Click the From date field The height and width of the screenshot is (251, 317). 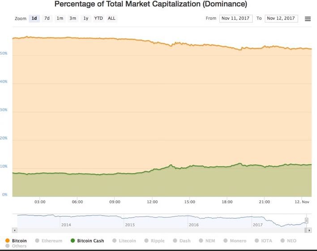pos(236,18)
